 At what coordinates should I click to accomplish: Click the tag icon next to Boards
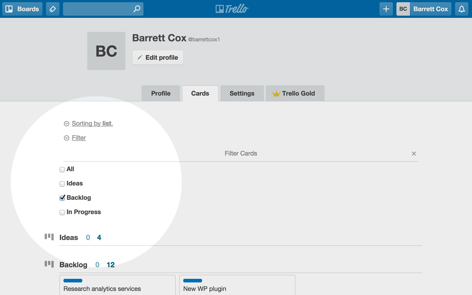pyautogui.click(x=53, y=9)
